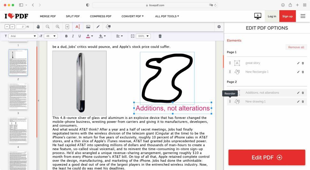The width and height of the screenshot is (310, 170).
Task: Toggle Safari sidebar
Action: click(21, 5)
